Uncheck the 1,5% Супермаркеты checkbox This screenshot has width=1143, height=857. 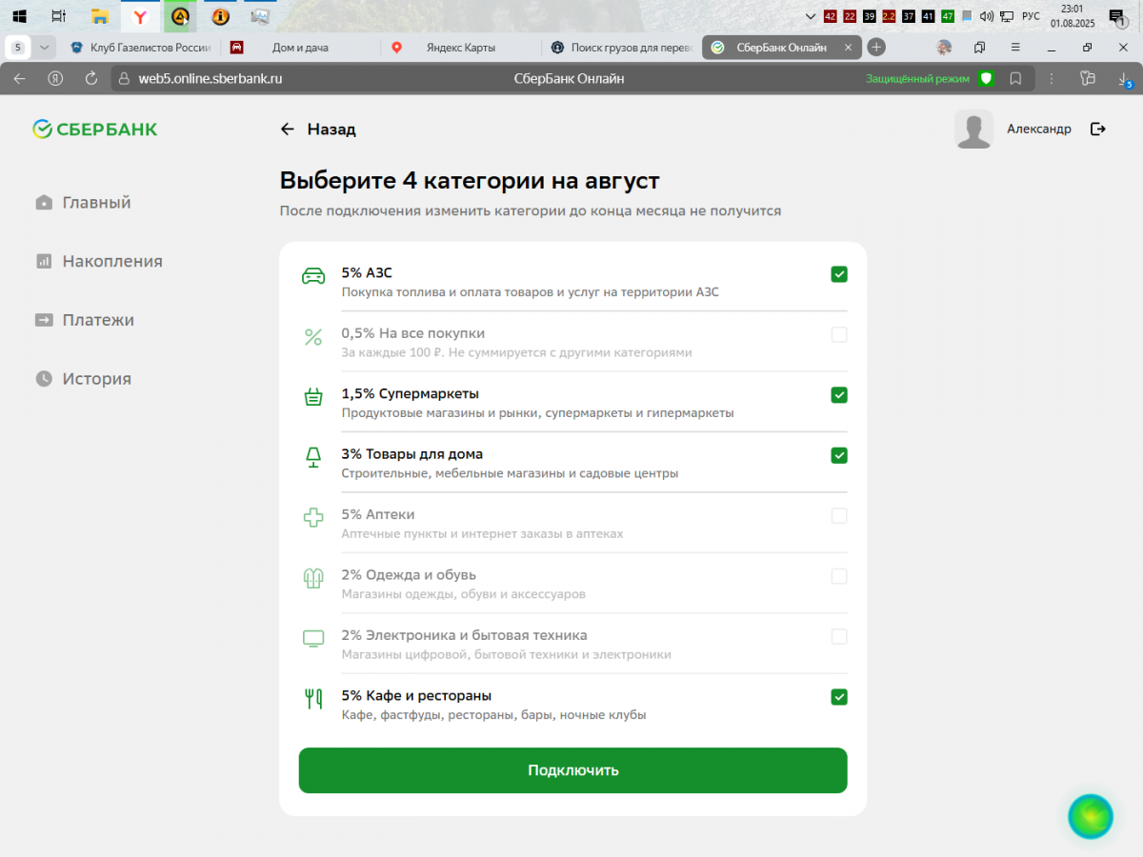tap(839, 394)
